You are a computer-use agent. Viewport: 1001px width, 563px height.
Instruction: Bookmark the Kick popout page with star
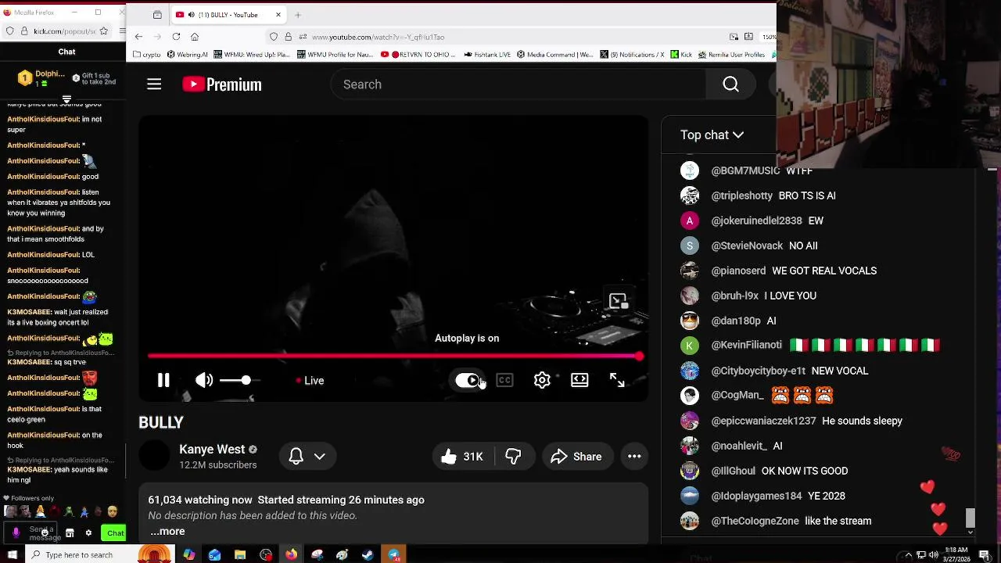(105, 31)
